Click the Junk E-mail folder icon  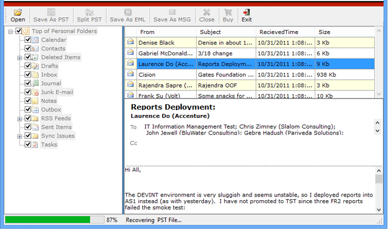pyautogui.click(x=35, y=92)
